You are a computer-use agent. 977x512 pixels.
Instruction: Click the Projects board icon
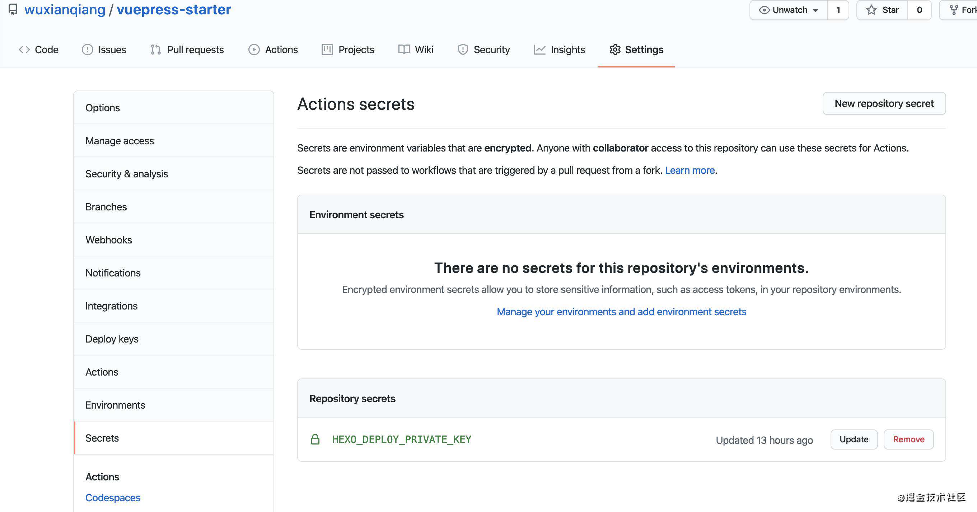point(327,49)
